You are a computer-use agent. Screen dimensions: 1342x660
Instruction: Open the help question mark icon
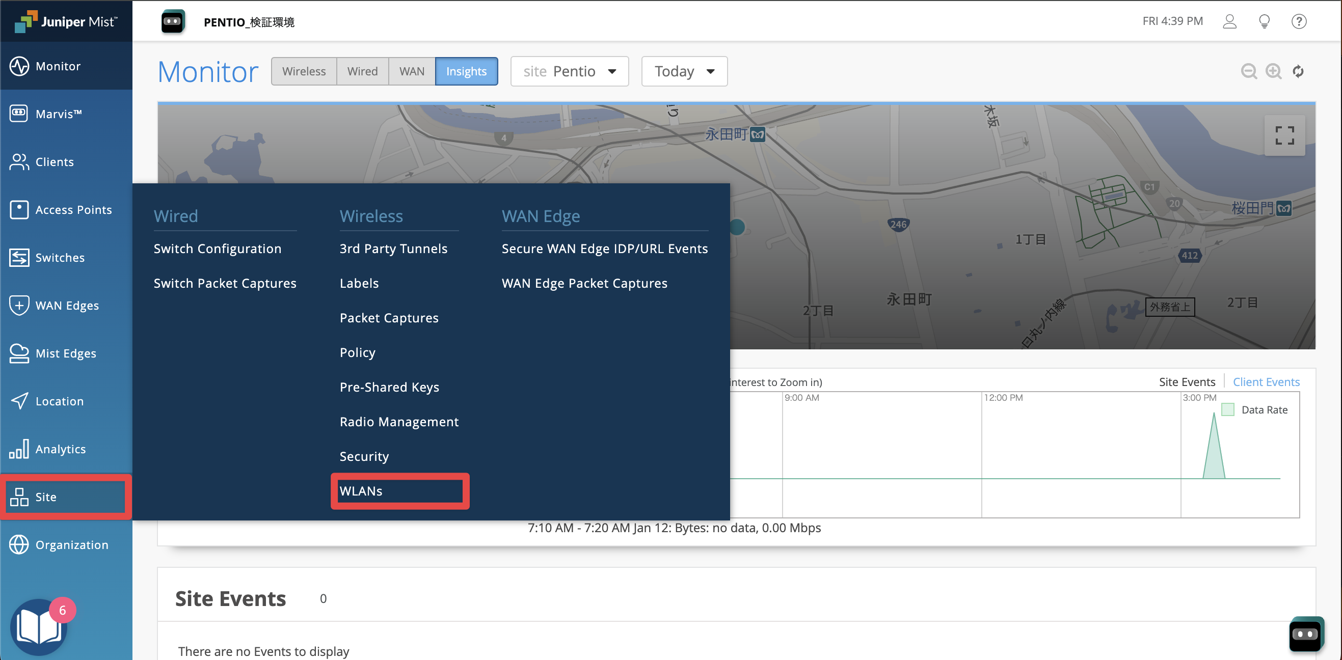1299,21
